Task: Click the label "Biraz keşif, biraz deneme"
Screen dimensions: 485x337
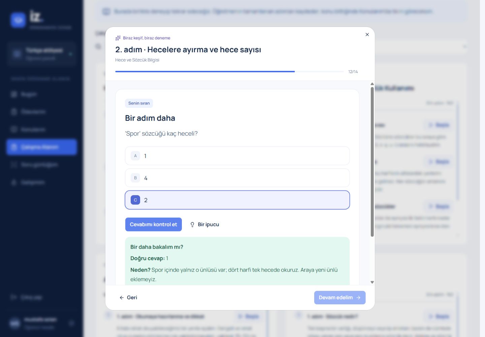Action: 147,38
